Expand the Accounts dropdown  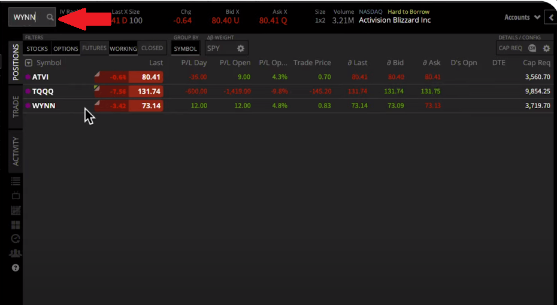click(x=522, y=17)
